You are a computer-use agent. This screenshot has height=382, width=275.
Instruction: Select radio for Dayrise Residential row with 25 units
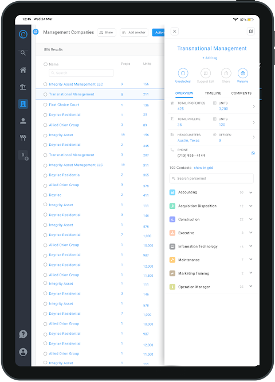[x=45, y=115]
